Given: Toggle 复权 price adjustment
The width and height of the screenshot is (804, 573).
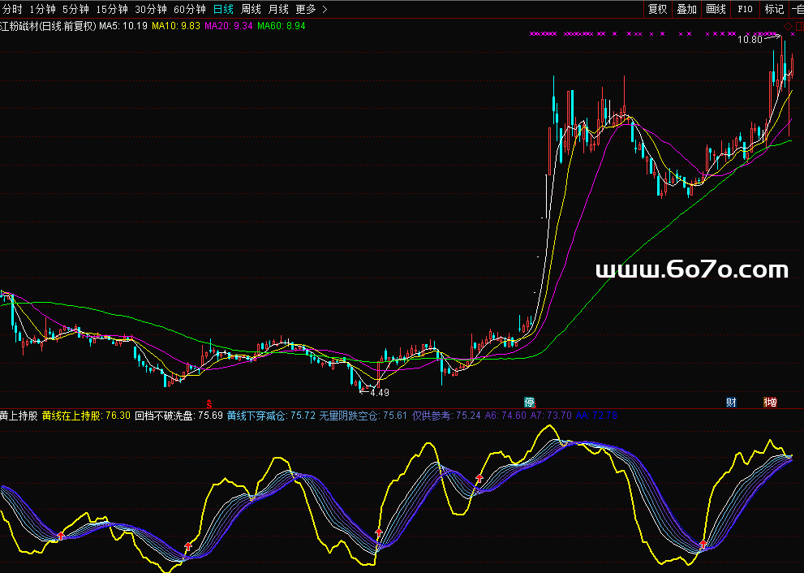Looking at the screenshot, I should [x=657, y=9].
